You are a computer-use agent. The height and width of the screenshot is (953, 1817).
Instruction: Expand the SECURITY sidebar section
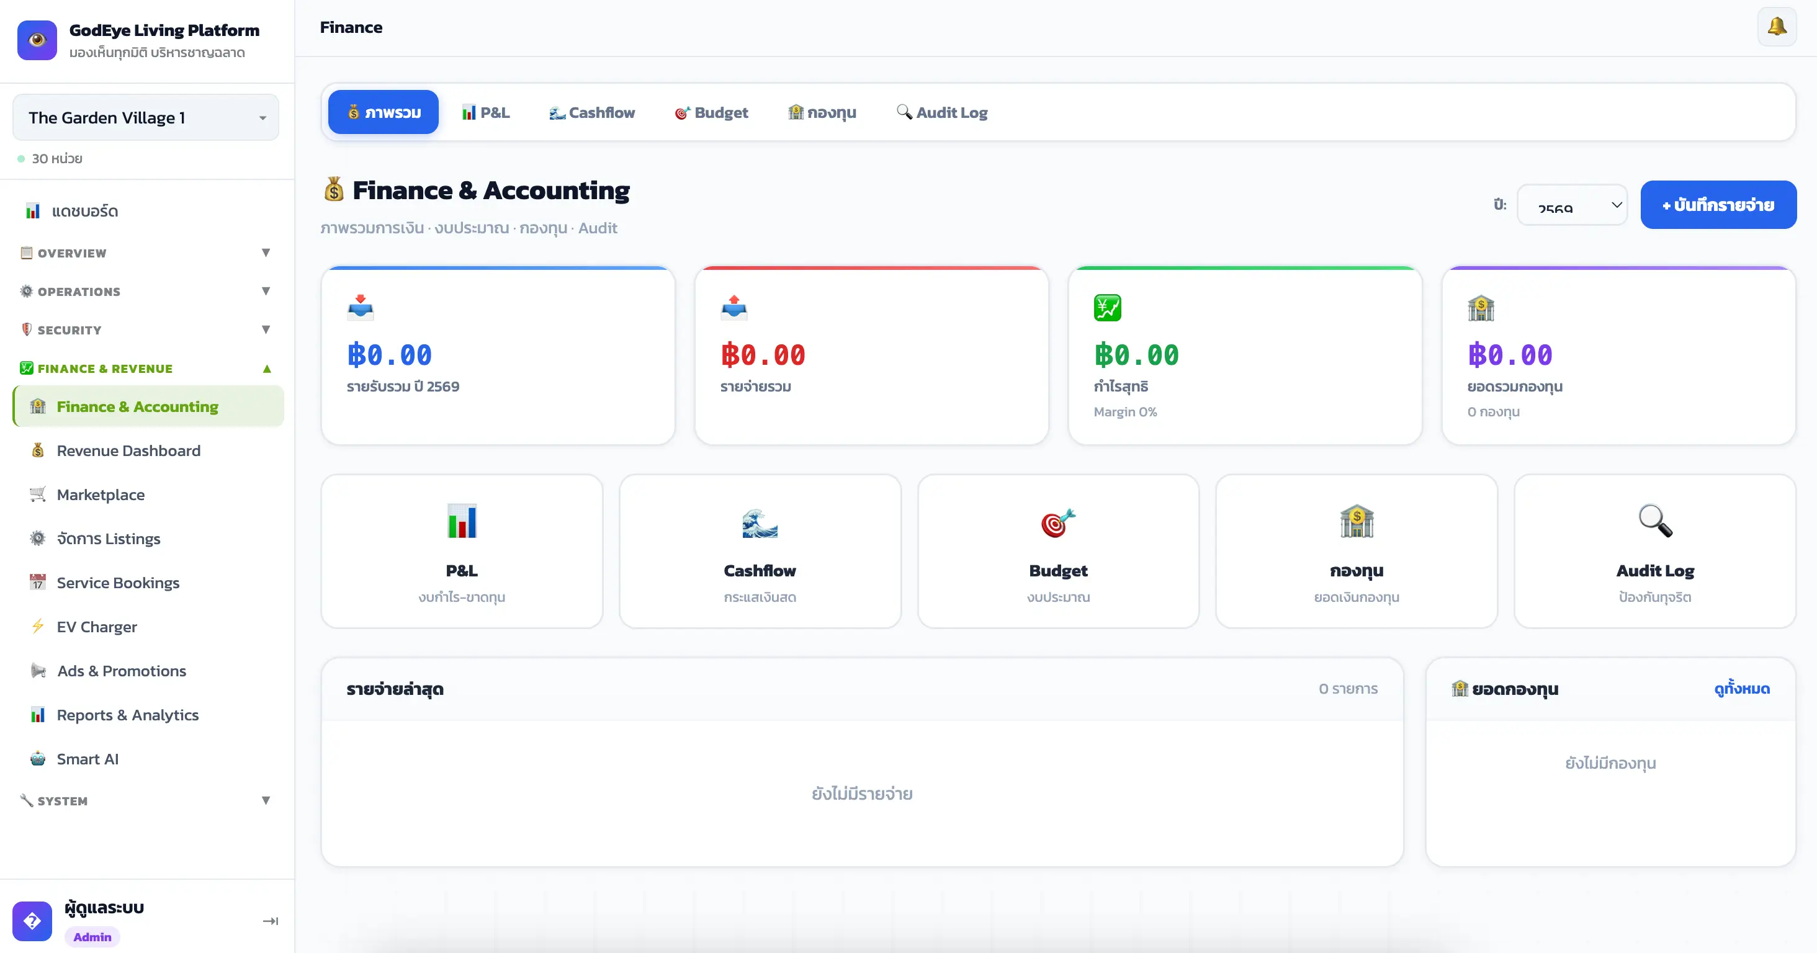pyautogui.click(x=145, y=329)
